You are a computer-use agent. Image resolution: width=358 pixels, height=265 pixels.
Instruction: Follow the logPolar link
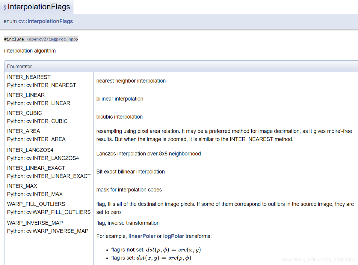(x=173, y=236)
